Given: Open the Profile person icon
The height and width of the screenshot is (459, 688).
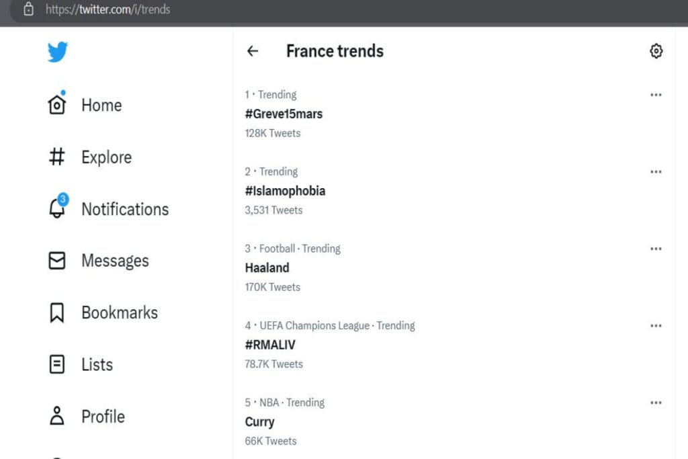Looking at the screenshot, I should pos(57,416).
